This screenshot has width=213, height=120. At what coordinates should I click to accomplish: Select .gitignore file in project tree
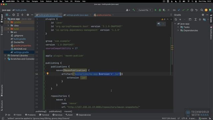coord(18,36)
